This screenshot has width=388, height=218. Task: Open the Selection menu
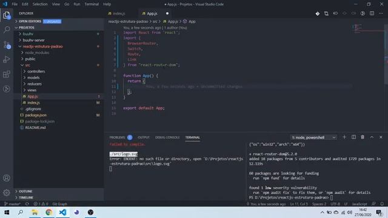tap(40, 4)
